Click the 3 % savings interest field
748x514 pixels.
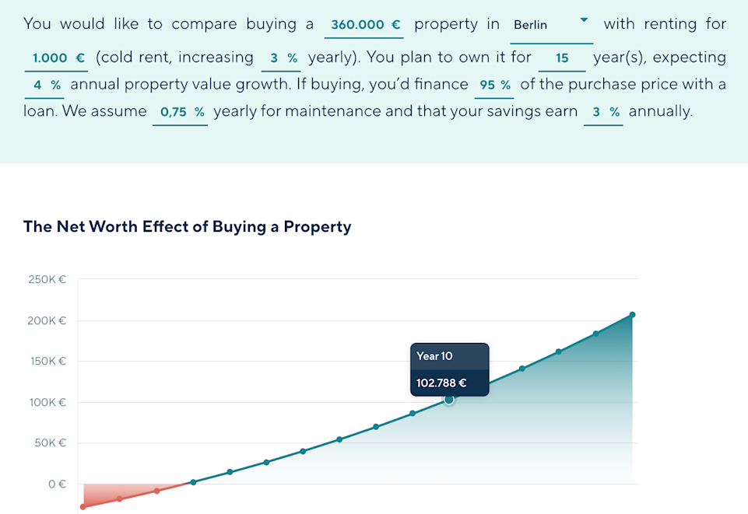point(603,111)
